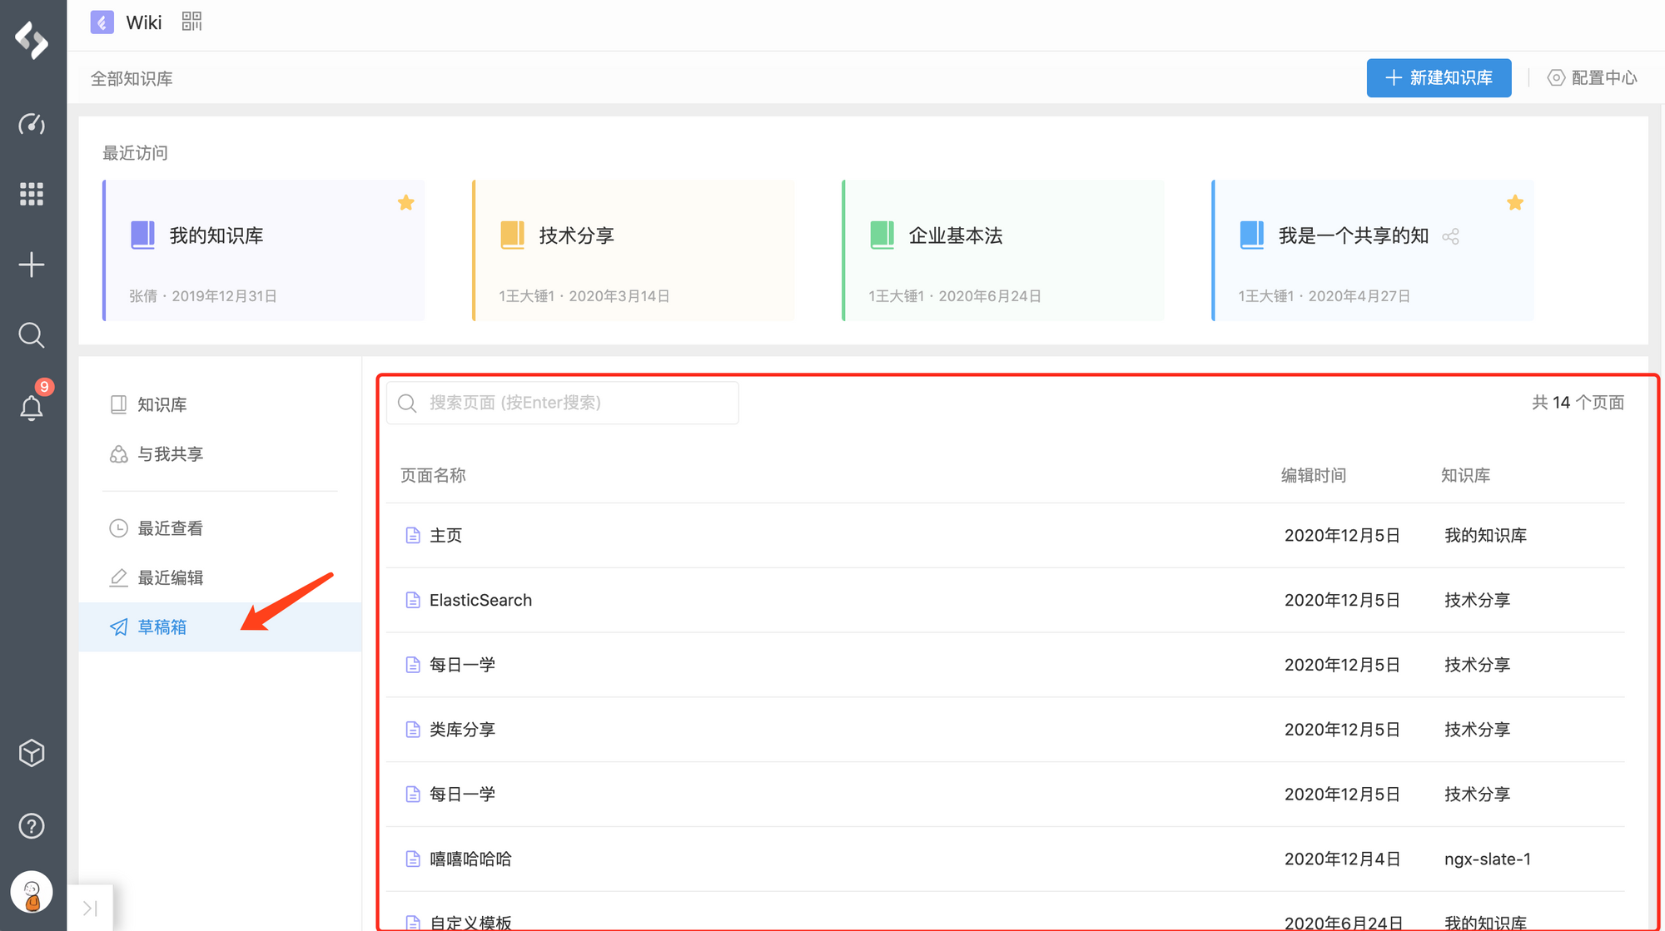Click 页面名称 column header
Screen dimensions: 1665x931
(433, 475)
